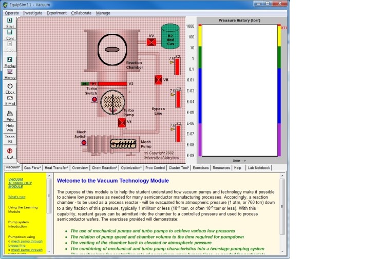Open the Manage menu

coord(103,13)
